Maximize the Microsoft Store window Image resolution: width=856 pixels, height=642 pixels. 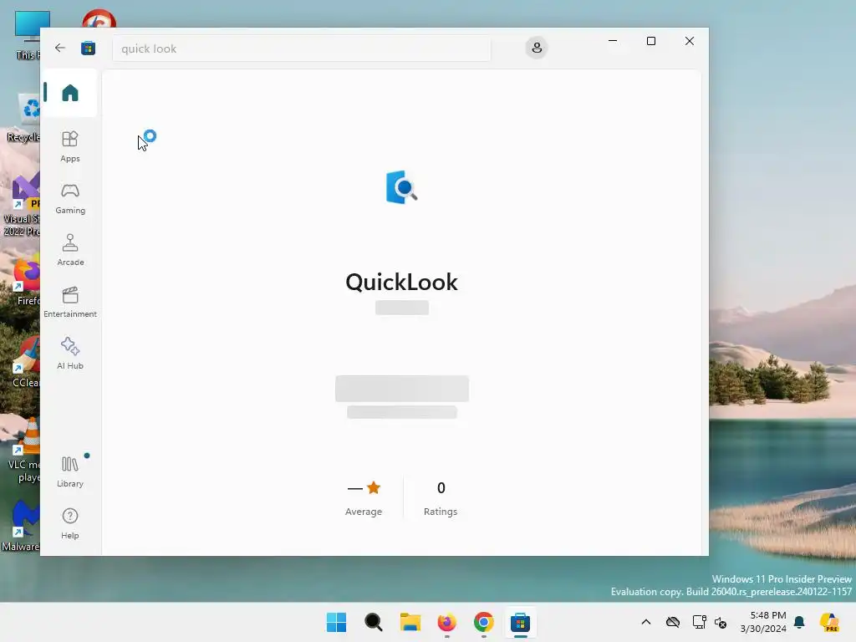click(650, 41)
